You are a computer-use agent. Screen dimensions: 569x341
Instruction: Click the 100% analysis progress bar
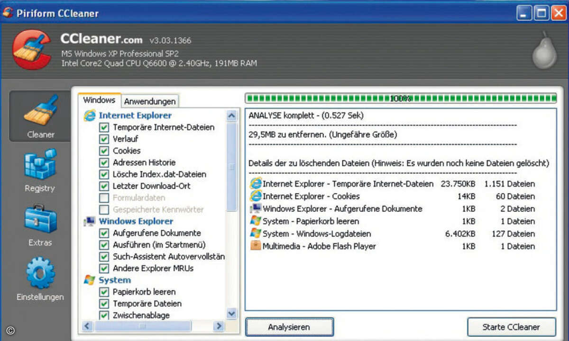click(401, 99)
